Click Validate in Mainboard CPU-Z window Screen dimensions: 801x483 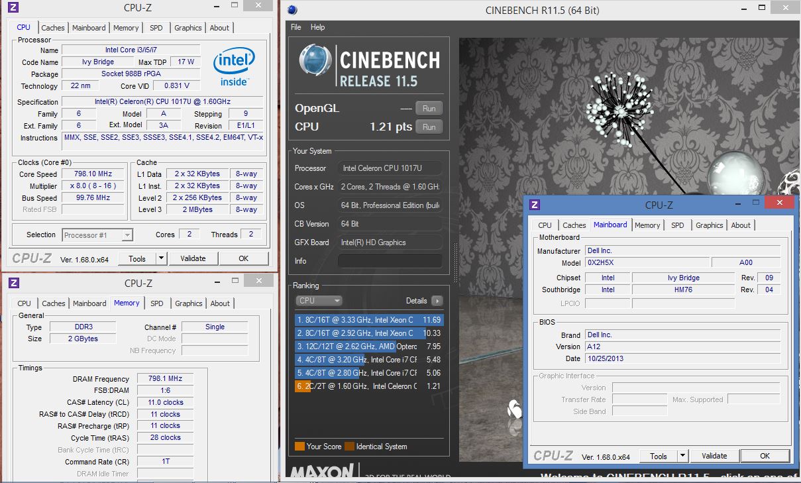(x=714, y=456)
